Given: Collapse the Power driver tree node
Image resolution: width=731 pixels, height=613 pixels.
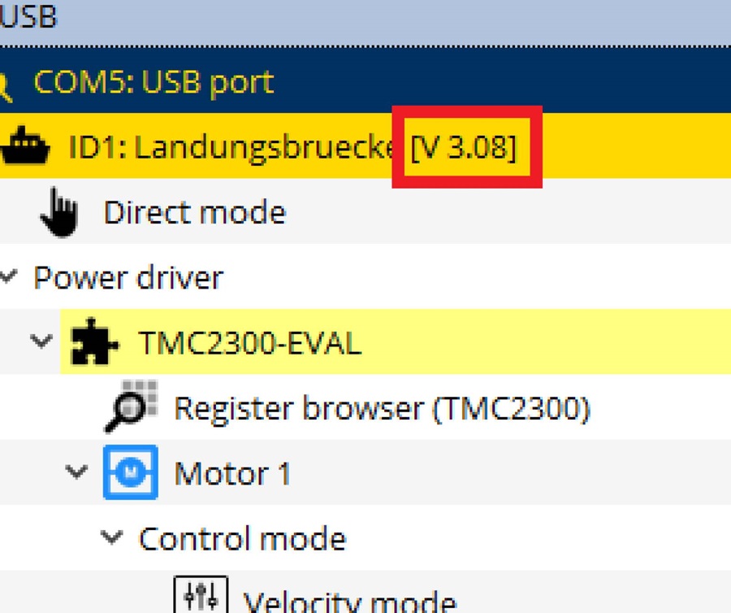Looking at the screenshot, I should coord(8,277).
